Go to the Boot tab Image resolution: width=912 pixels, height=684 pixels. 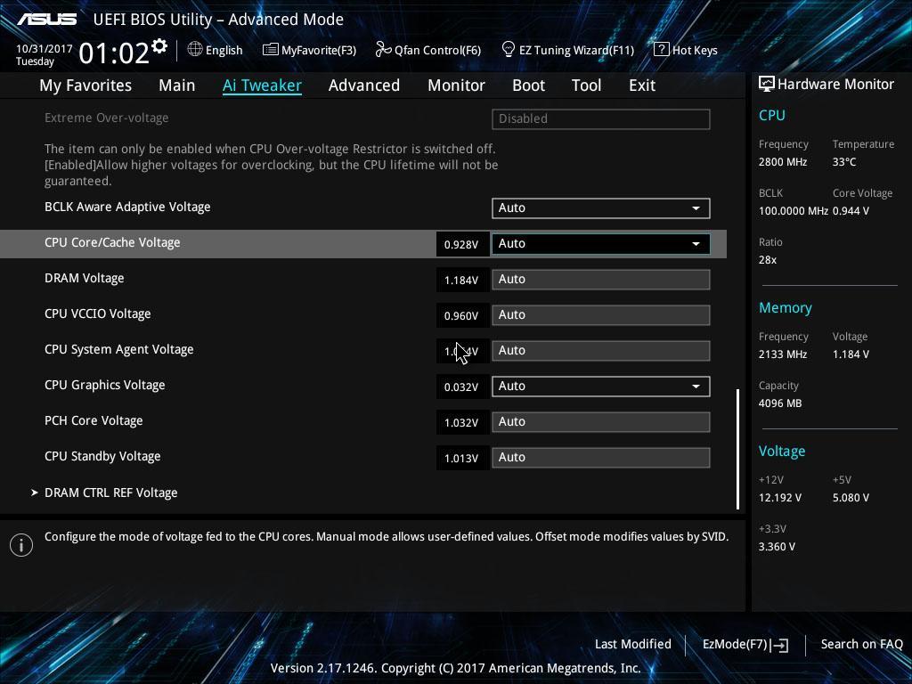tap(528, 85)
